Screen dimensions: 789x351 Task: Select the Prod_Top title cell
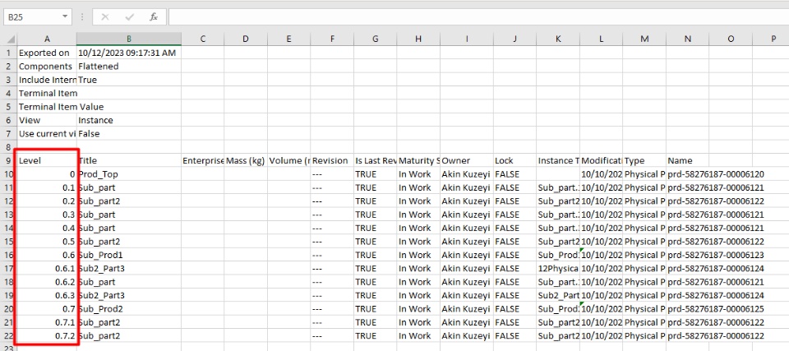129,174
